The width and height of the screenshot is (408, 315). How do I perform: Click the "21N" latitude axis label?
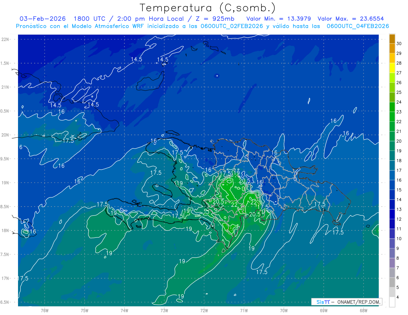click(x=5, y=87)
